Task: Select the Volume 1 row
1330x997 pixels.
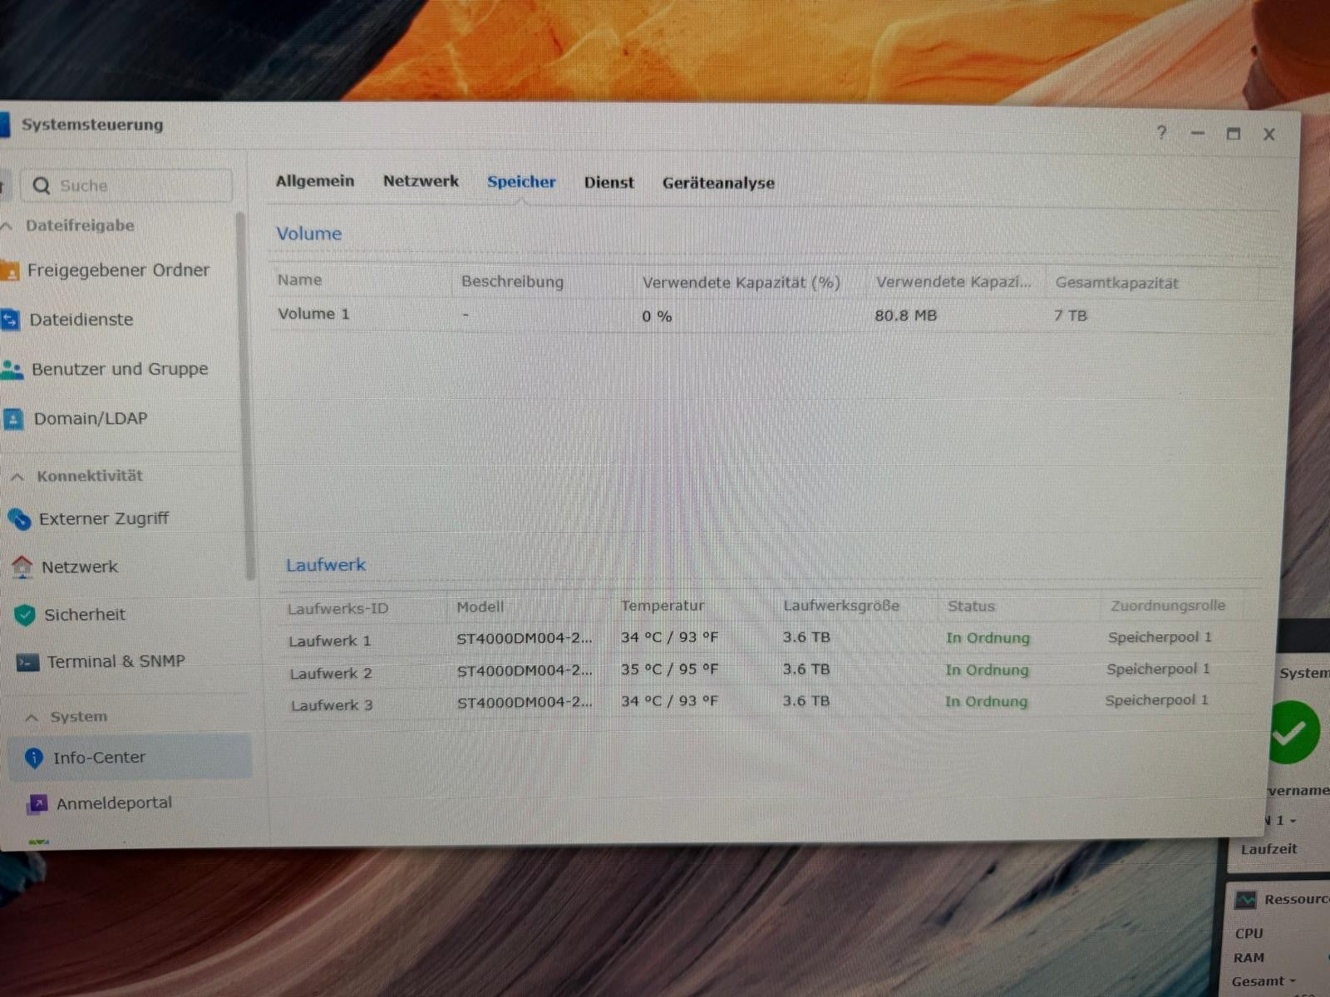Action: (773, 316)
